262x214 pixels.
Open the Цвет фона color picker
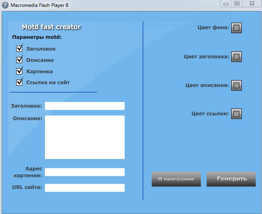coord(236,28)
